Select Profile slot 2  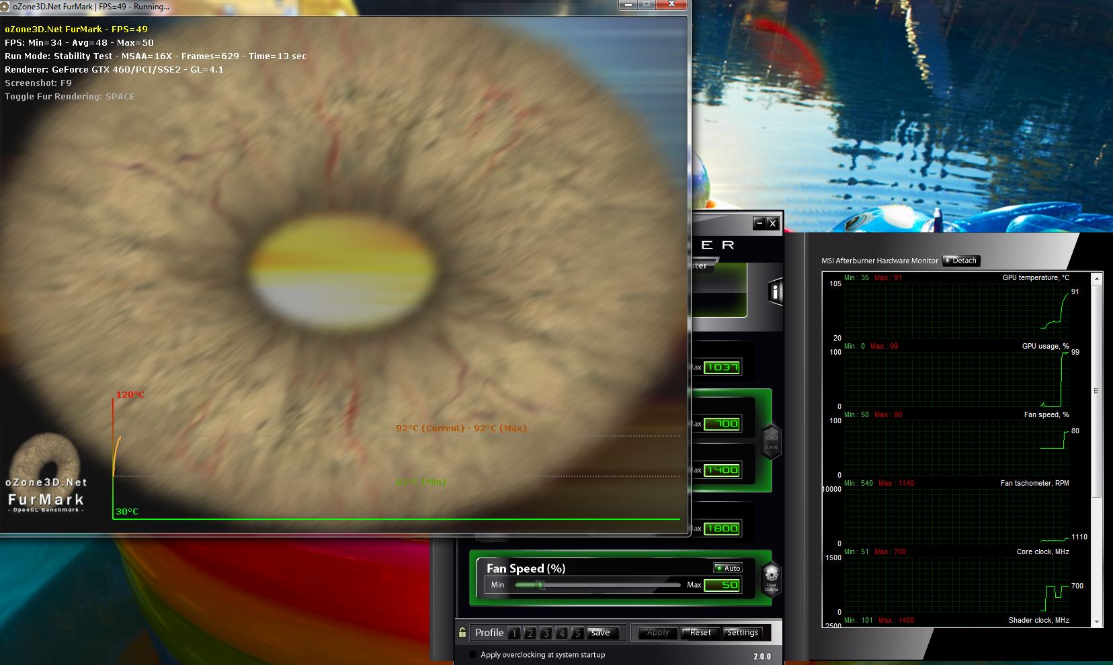pos(530,633)
